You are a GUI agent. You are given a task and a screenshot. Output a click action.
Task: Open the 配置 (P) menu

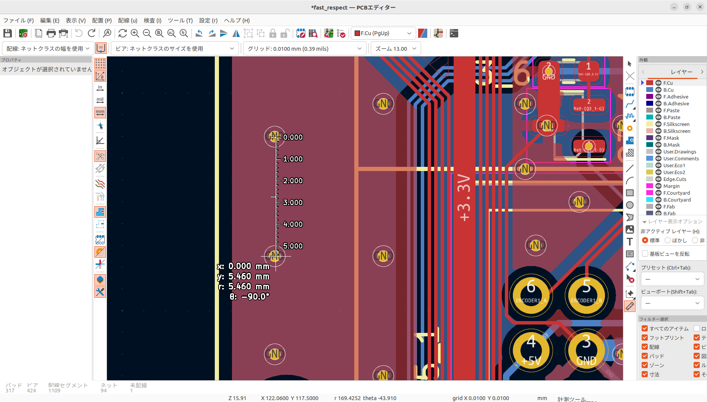pos(102,21)
